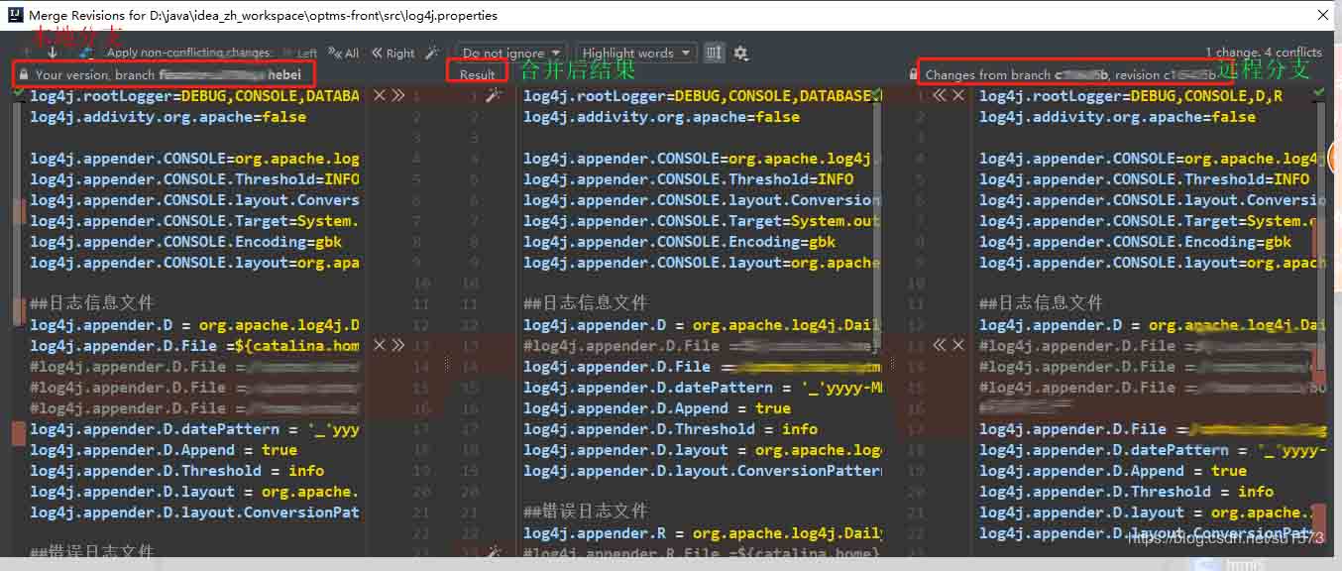The image size is (1342, 571).
Task: Apply non-conflicting changes from Right
Action: pos(393,54)
